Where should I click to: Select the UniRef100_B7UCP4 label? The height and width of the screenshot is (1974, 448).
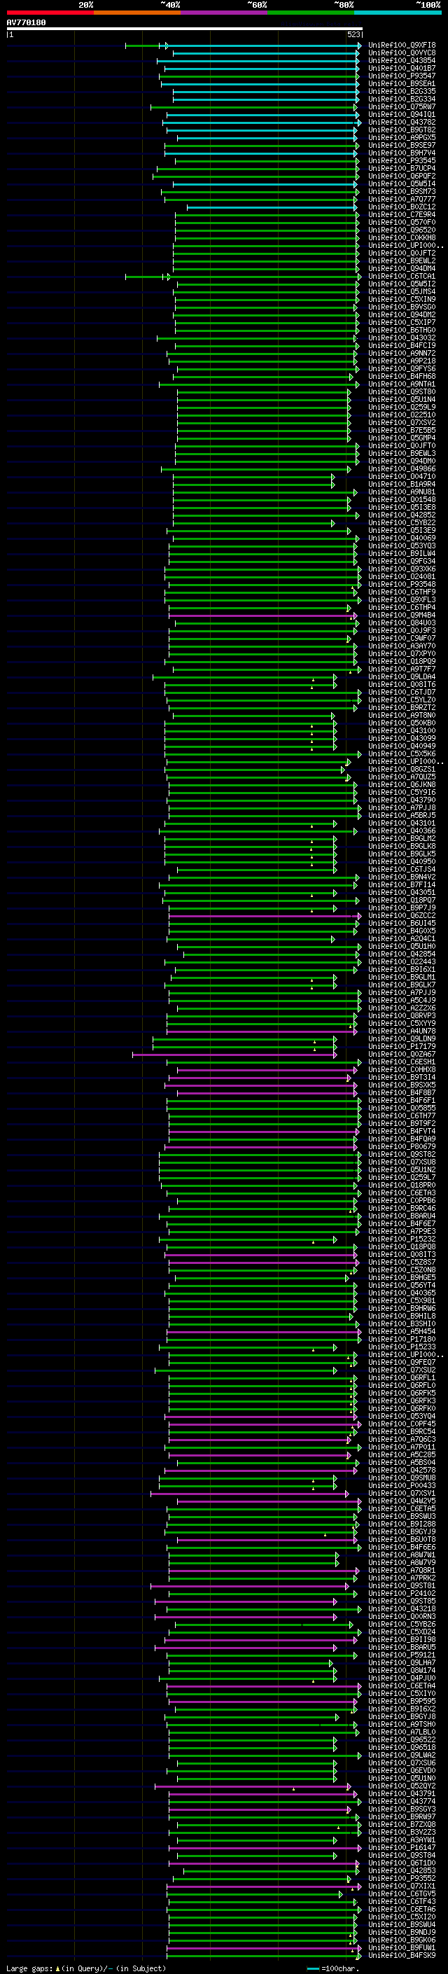click(x=401, y=169)
